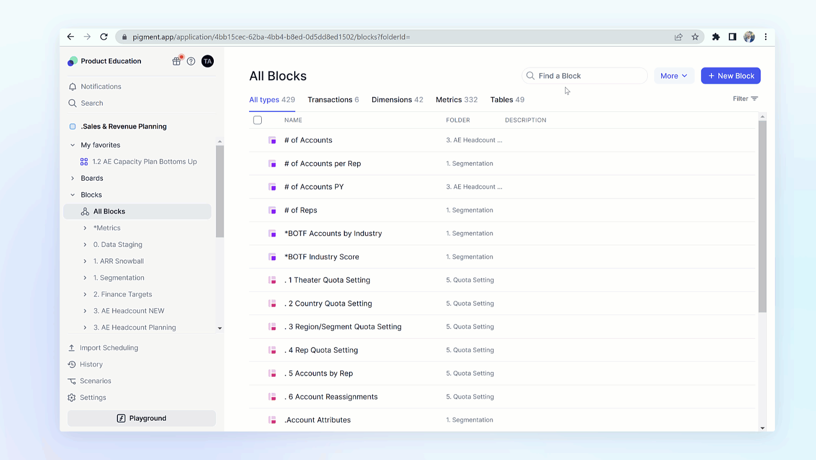This screenshot has width=816, height=460.
Task: Tick the select-all checkbox in header
Action: click(x=258, y=120)
